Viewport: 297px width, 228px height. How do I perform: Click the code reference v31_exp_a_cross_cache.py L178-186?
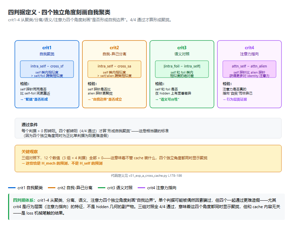(155, 176)
